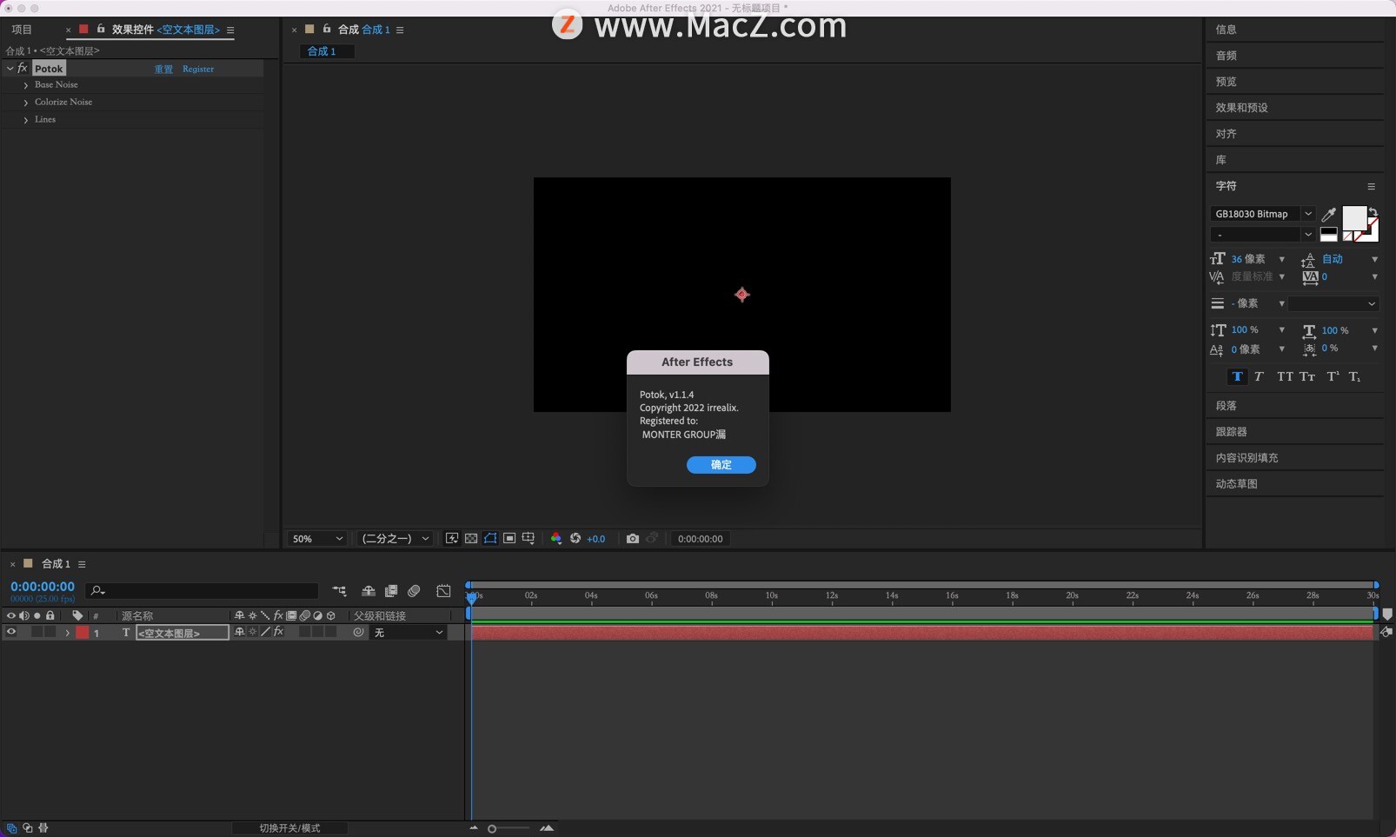
Task: Open the parent 无 dropdown for layer 1
Action: pyautogui.click(x=409, y=633)
